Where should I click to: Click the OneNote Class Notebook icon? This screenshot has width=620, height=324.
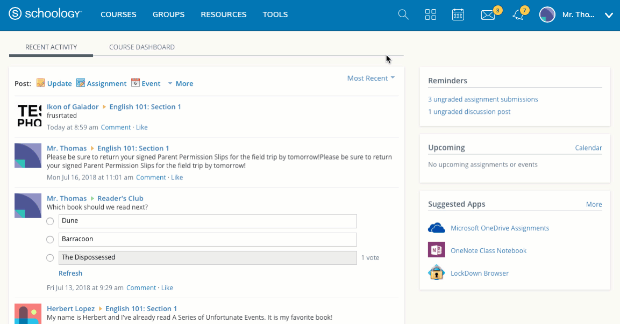click(x=437, y=250)
